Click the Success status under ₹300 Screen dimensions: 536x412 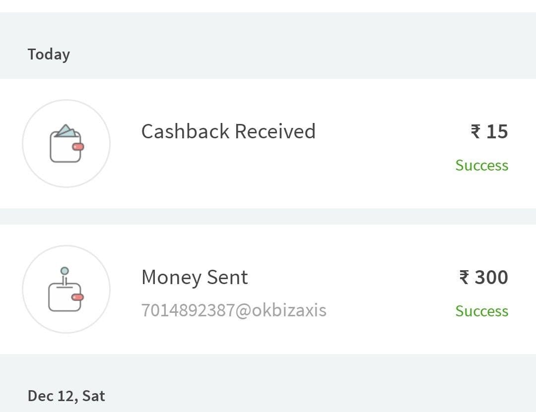coord(481,311)
